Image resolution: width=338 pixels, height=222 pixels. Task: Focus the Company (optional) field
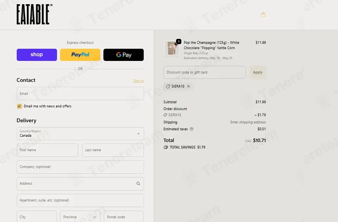click(x=80, y=167)
